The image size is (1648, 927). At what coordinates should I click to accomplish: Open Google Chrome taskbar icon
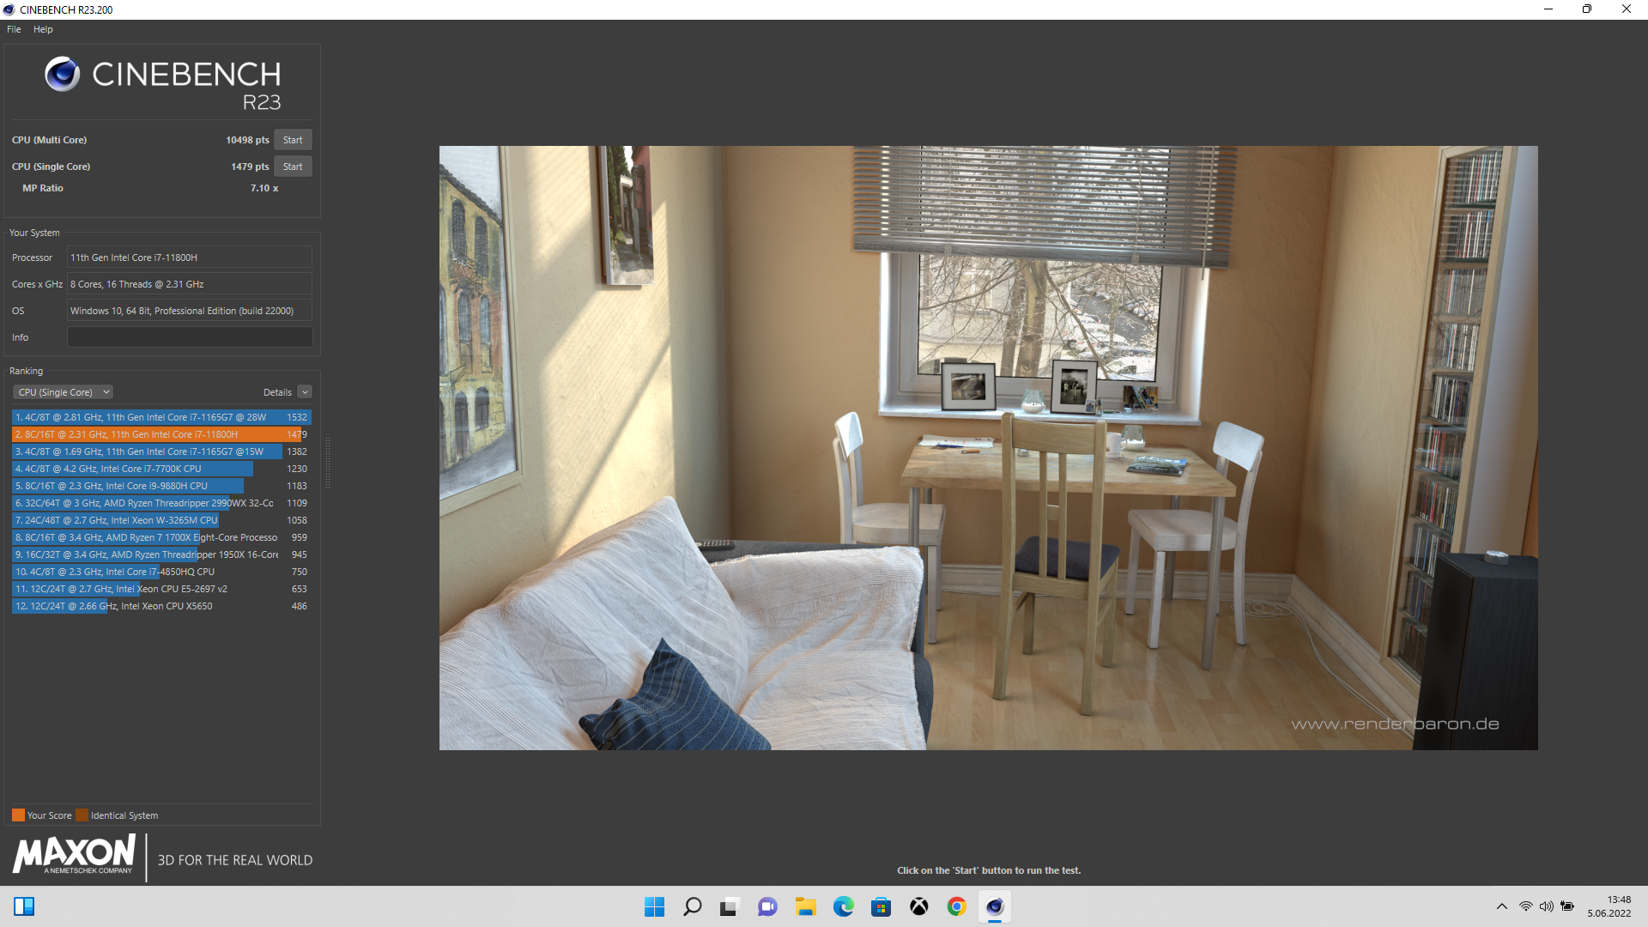coord(956,906)
